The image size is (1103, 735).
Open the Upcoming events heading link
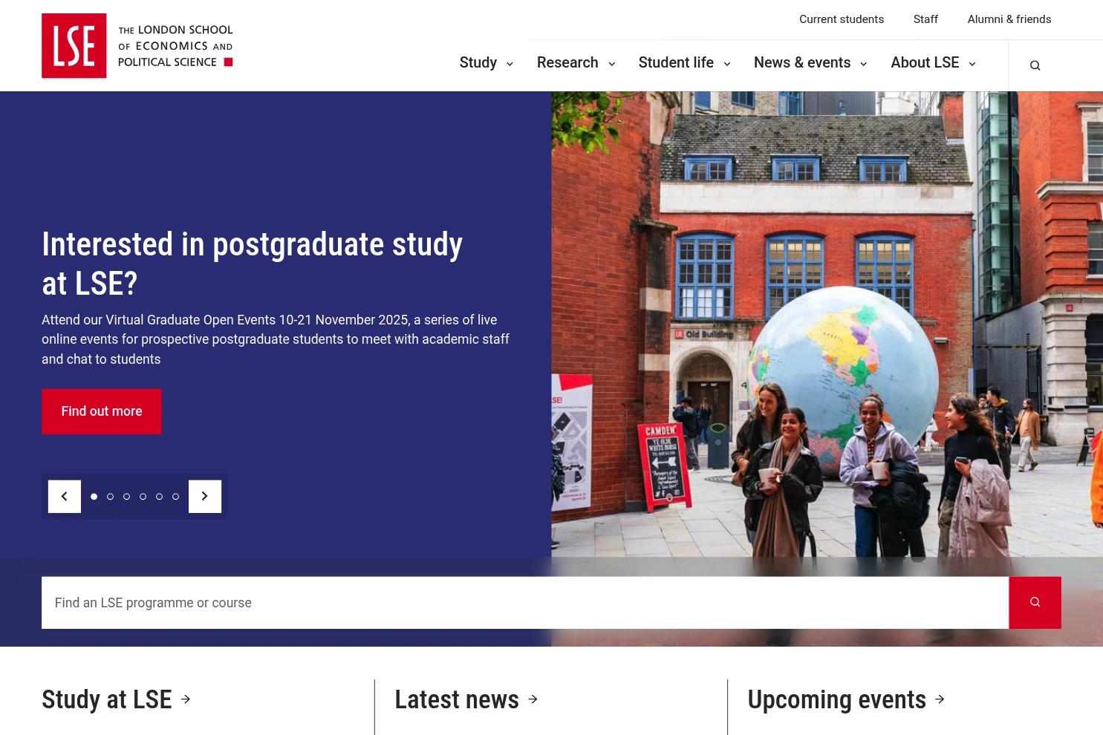click(x=837, y=699)
